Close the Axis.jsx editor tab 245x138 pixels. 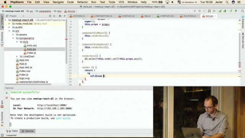(x=215, y=16)
